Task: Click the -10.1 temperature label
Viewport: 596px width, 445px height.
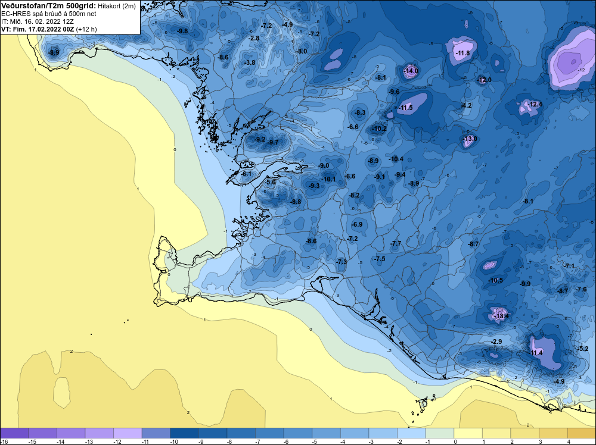Action: pyautogui.click(x=329, y=180)
